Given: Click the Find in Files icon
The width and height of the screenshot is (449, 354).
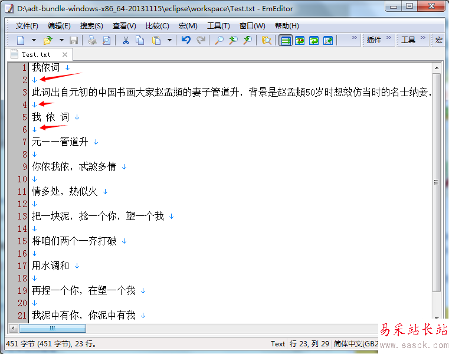Looking at the screenshot, I should coord(266,40).
